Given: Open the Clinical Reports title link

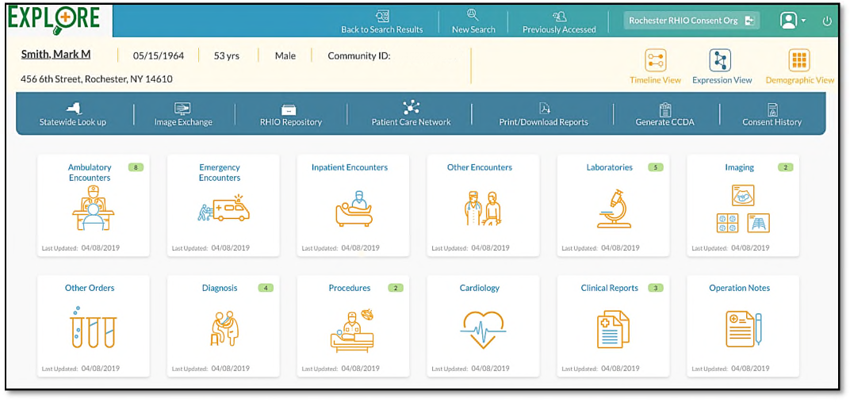Looking at the screenshot, I should (x=609, y=289).
